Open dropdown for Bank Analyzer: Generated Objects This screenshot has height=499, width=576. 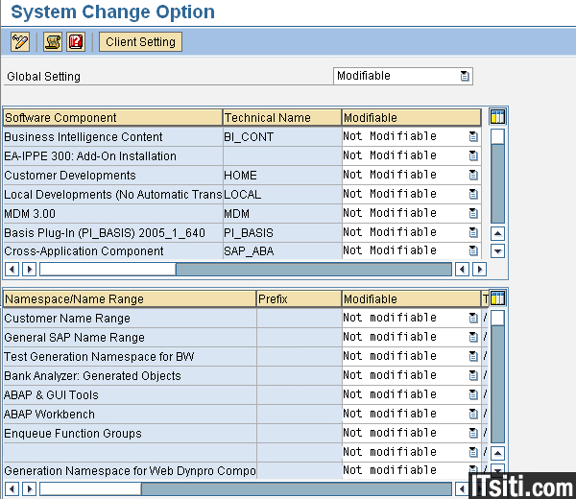(x=473, y=375)
